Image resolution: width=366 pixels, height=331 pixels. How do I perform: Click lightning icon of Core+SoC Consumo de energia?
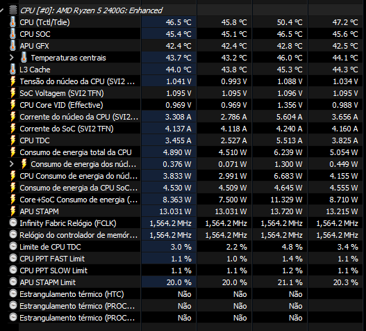[13, 200]
